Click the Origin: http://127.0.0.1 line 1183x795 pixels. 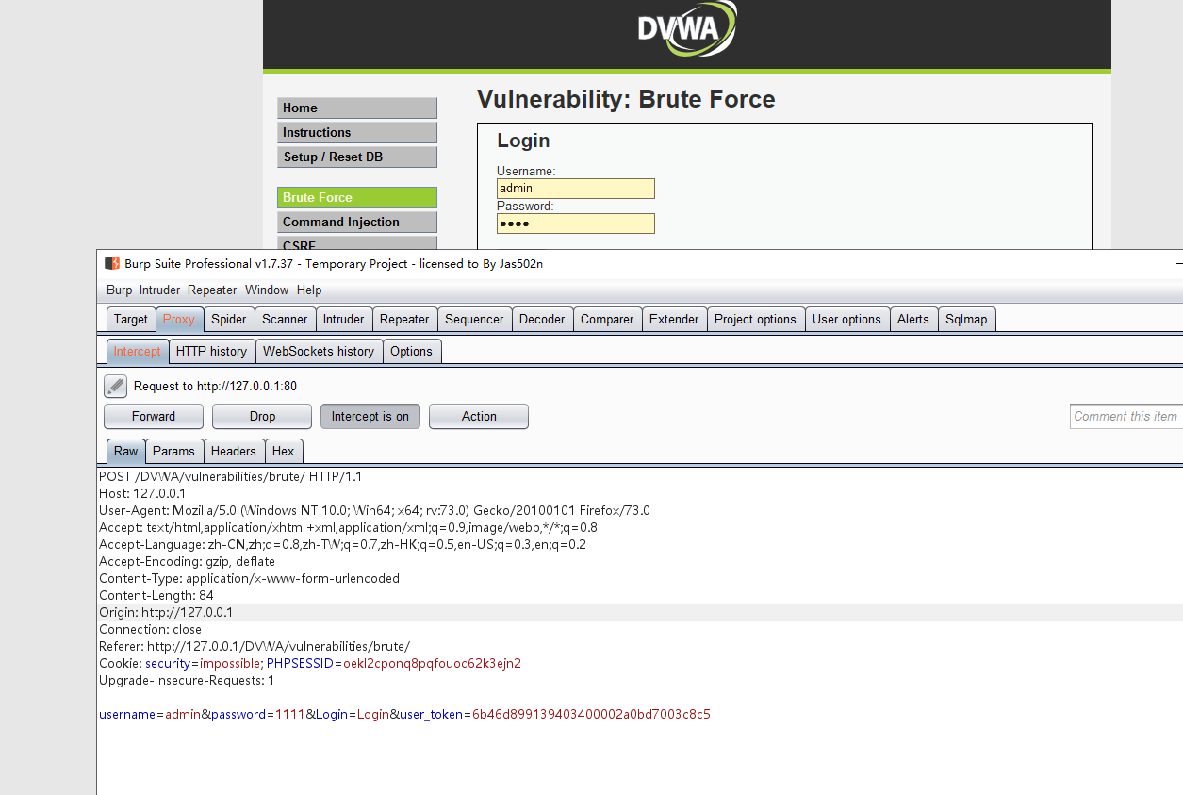166,612
